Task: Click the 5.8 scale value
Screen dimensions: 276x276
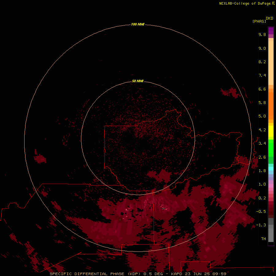Action: pyautogui.click(x=262, y=103)
